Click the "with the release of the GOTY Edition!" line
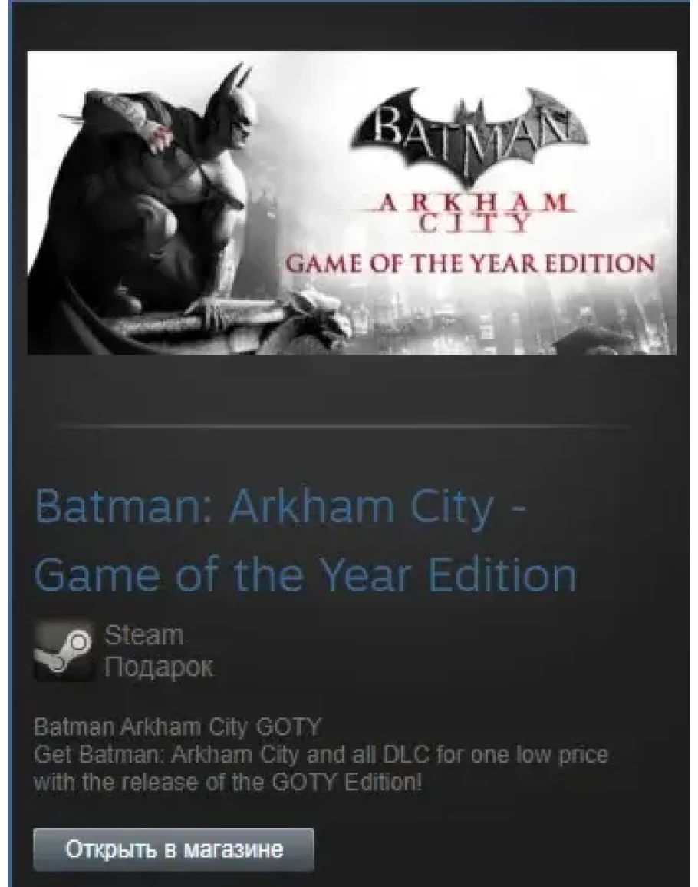The height and width of the screenshot is (887, 698). click(228, 783)
